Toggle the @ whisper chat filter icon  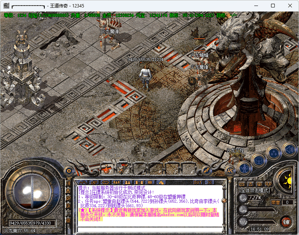69,220
